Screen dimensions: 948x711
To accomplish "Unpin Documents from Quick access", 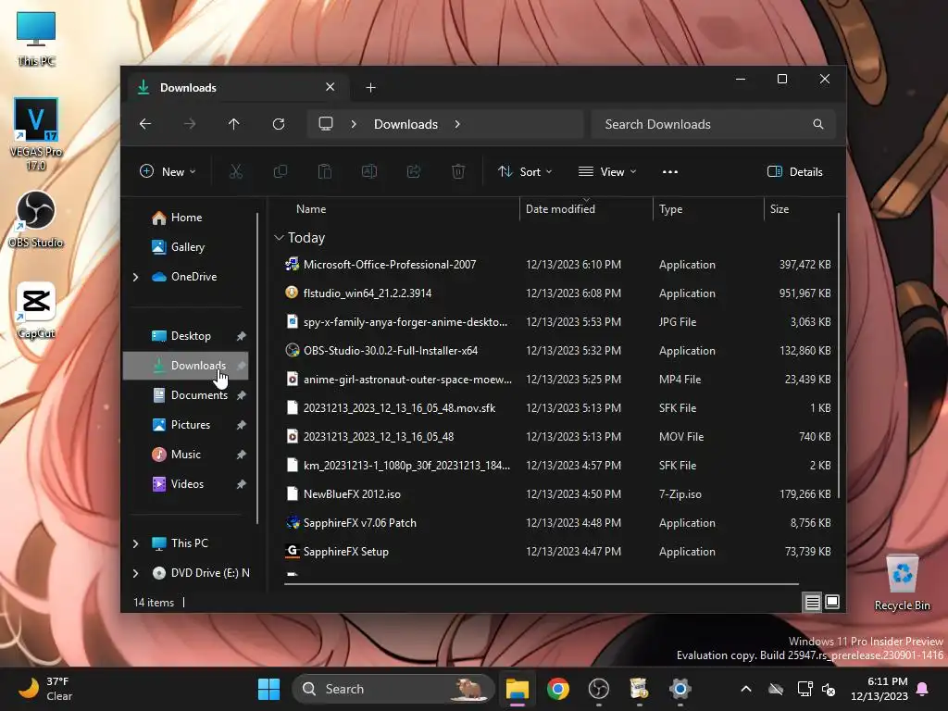I will pyautogui.click(x=242, y=395).
